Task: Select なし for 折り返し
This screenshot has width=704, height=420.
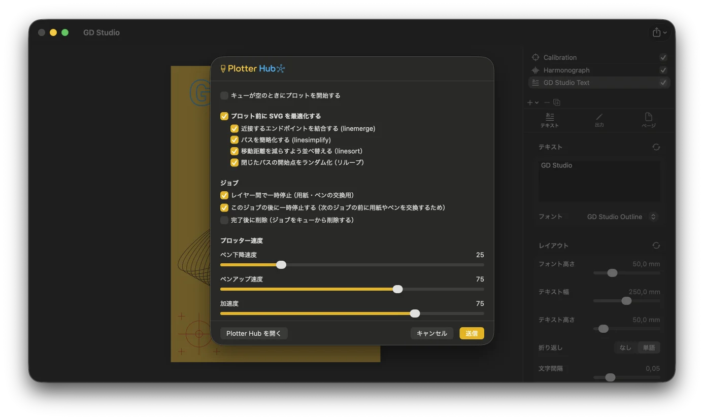Action: [625, 347]
